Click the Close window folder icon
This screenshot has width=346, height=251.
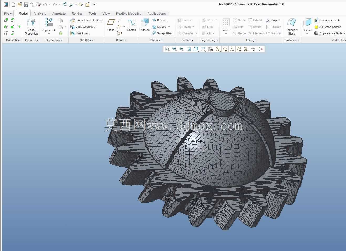point(87,4)
